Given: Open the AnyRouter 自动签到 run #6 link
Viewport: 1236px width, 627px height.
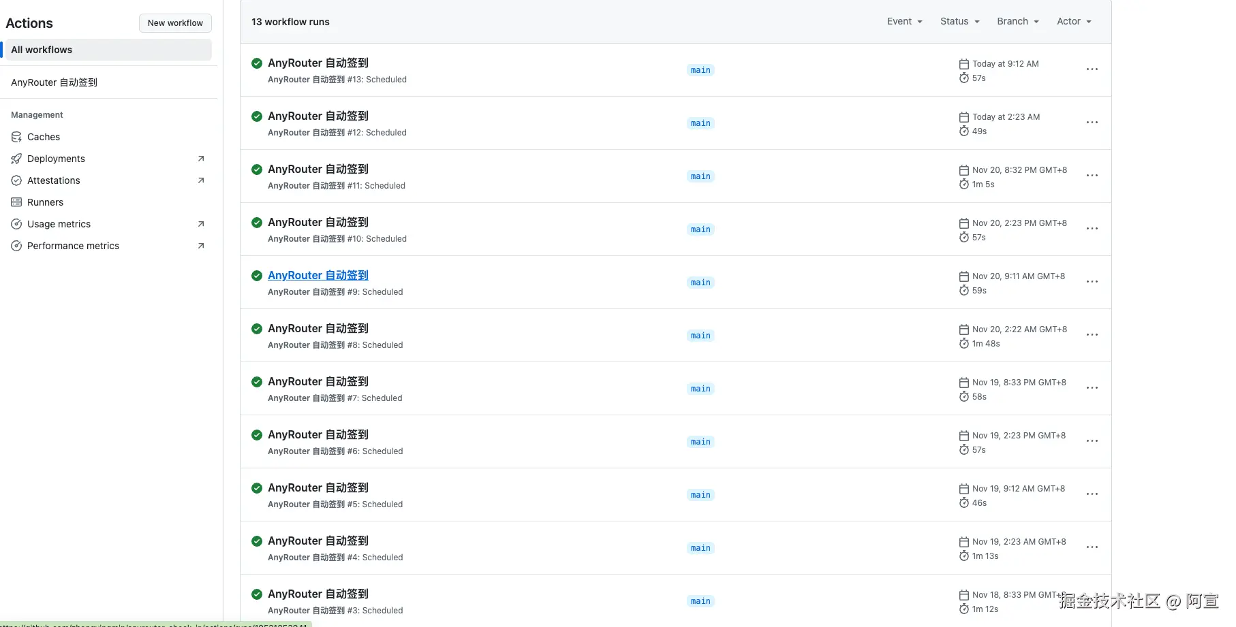Looking at the screenshot, I should tap(318, 434).
